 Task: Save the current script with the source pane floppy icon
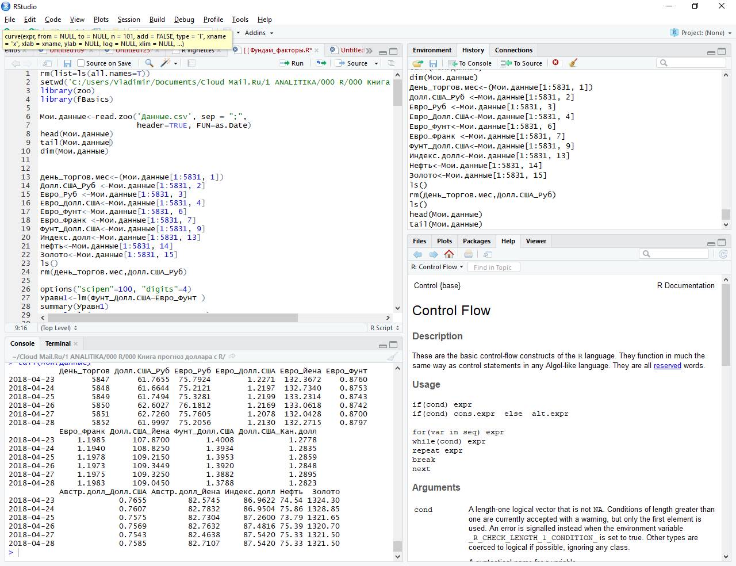pos(67,63)
